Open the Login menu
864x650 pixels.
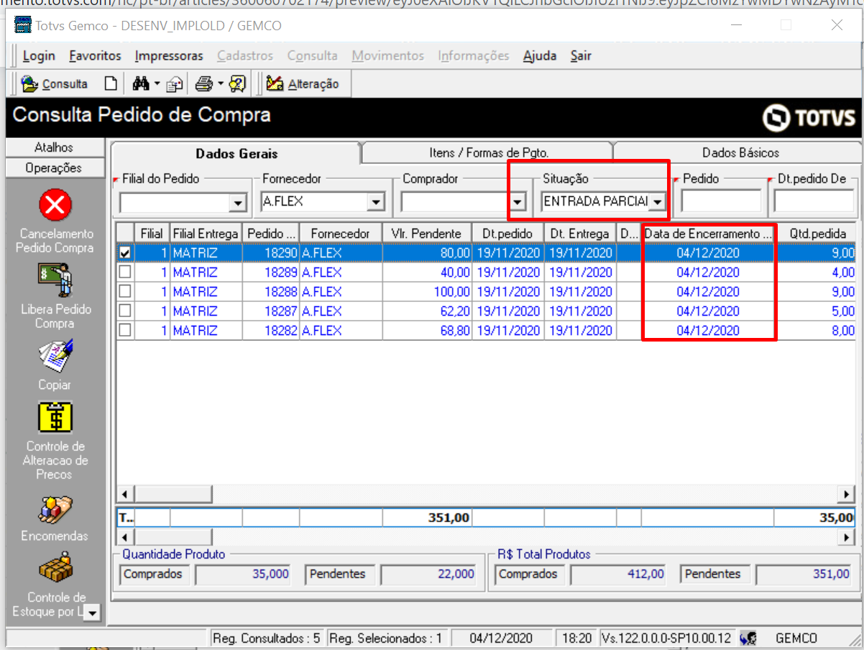(x=39, y=55)
